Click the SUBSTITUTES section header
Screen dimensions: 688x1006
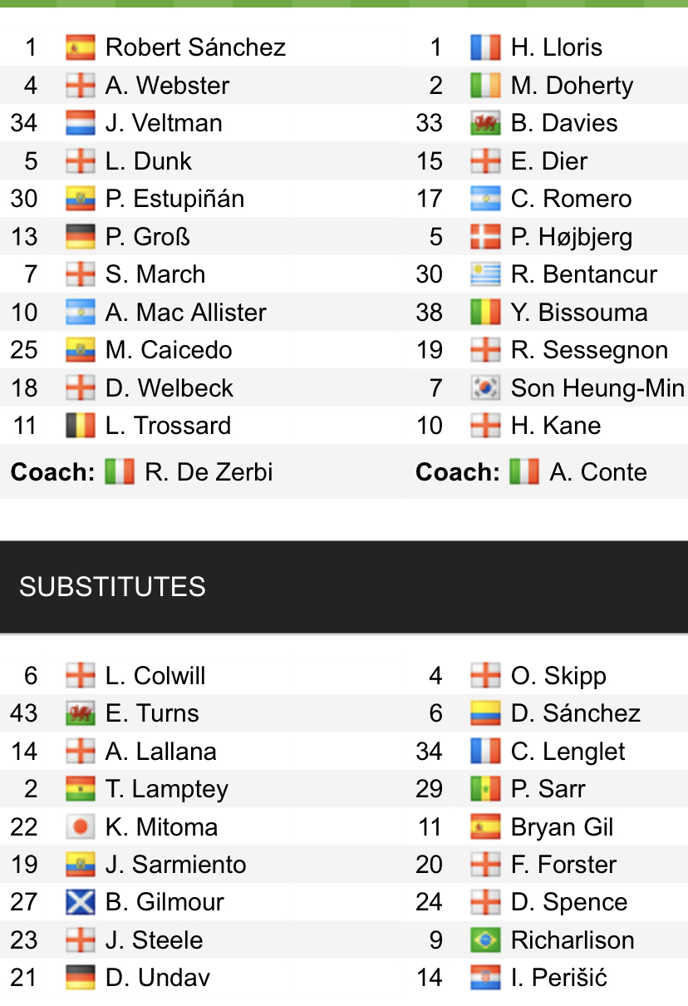click(x=112, y=587)
